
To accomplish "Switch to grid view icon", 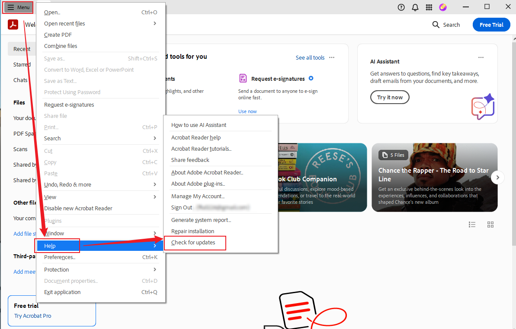I will (490, 225).
